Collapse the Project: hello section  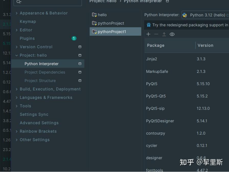16,55
